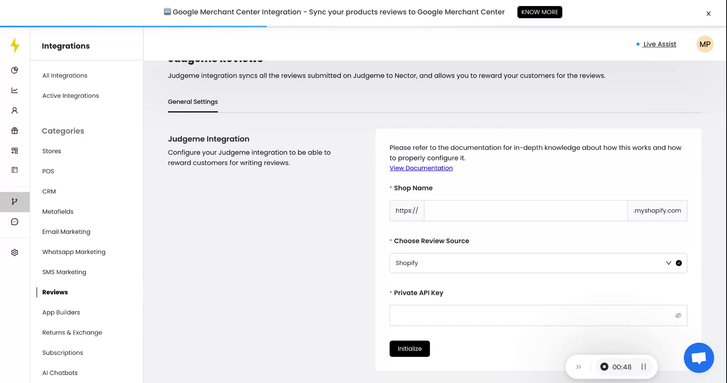Click the Shop Name input field

(526, 211)
